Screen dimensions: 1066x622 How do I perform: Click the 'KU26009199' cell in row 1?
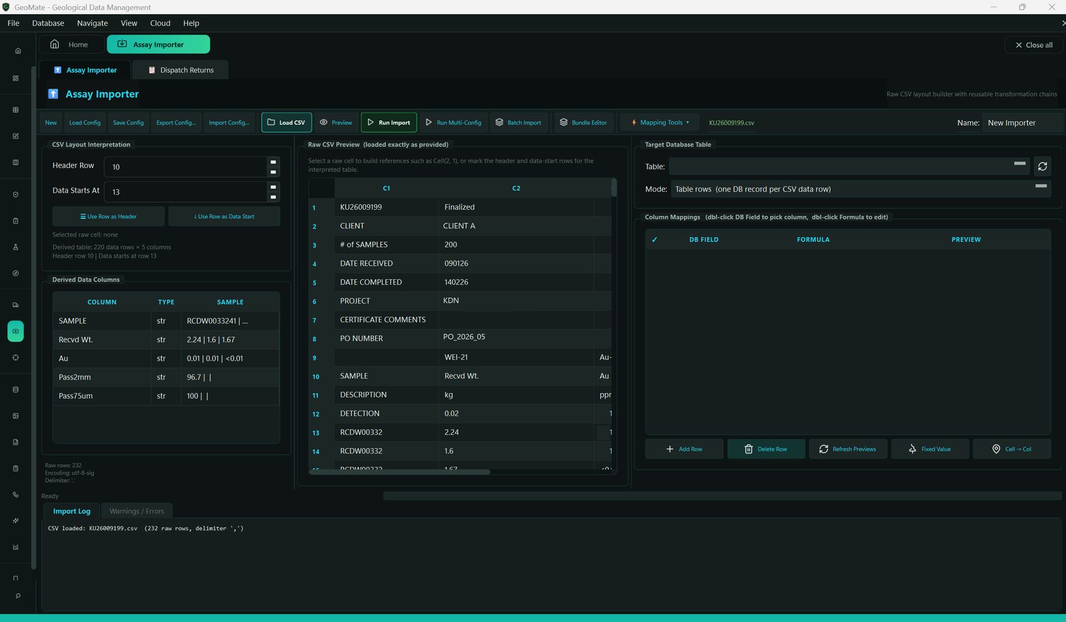click(x=386, y=207)
